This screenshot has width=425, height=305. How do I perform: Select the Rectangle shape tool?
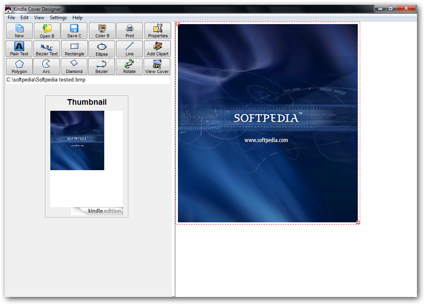click(74, 49)
